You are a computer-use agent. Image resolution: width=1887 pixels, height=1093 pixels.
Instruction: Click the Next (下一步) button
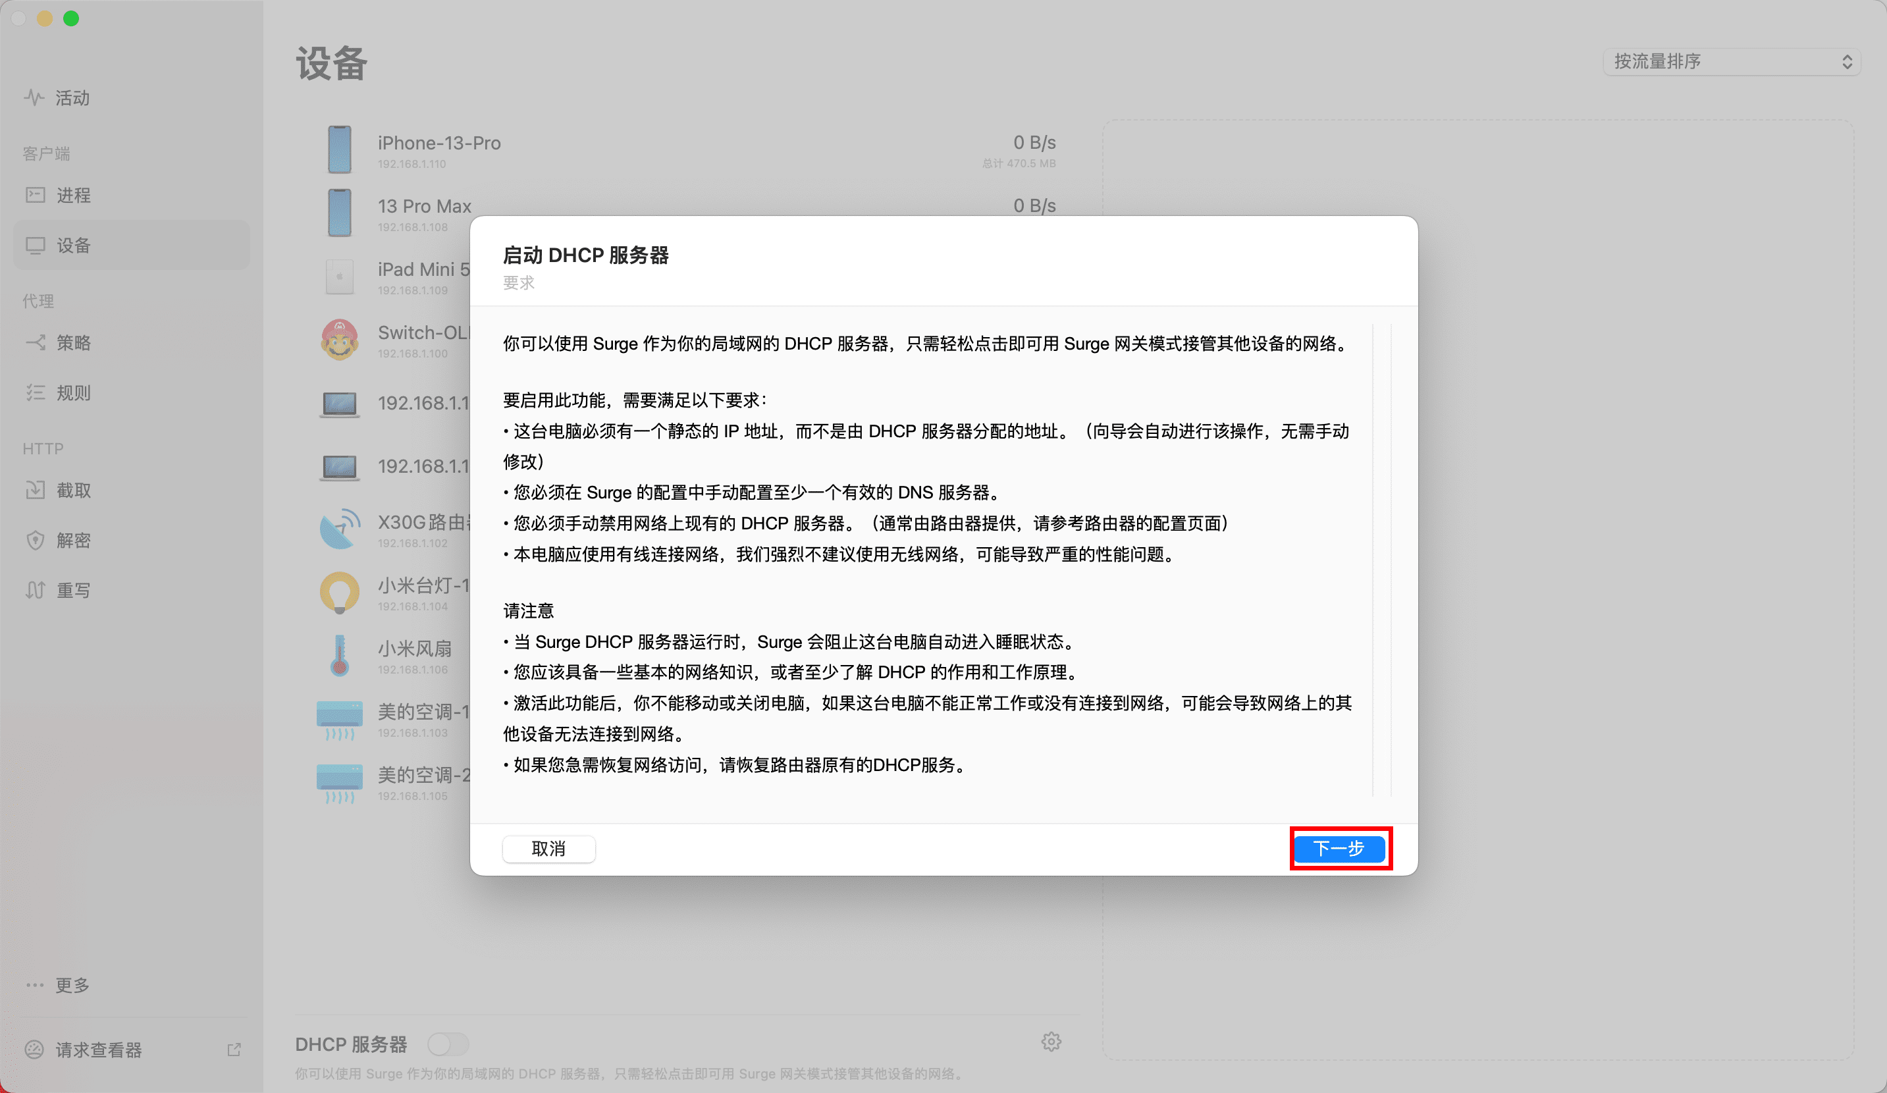coord(1340,848)
